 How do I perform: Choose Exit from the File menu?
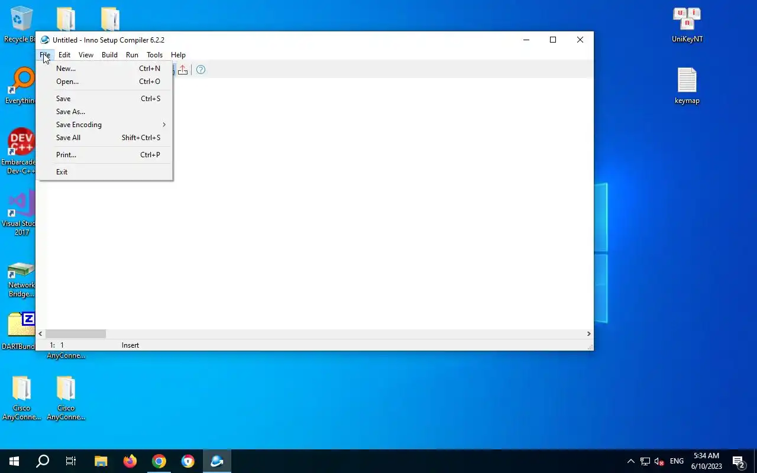105,172
